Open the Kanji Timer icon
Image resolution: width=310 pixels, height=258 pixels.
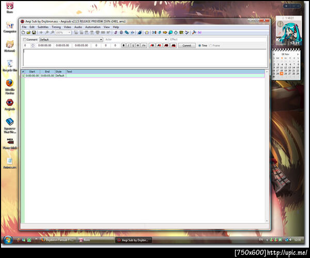coord(181,33)
